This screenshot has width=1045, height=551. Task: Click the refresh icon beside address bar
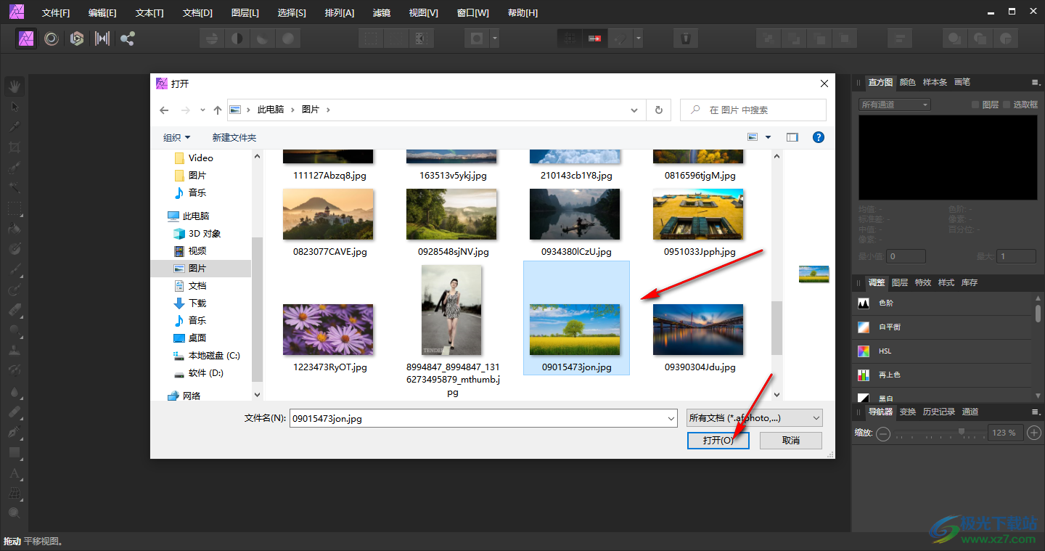click(x=658, y=110)
